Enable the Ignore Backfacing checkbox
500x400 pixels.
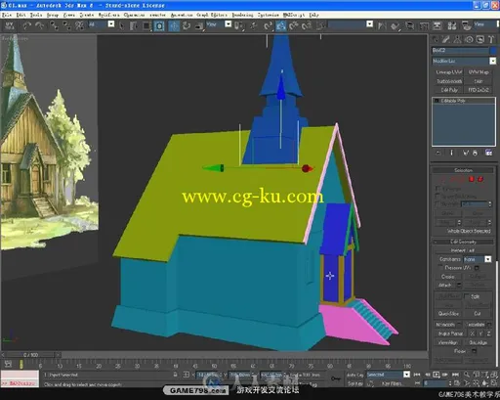[x=437, y=196]
